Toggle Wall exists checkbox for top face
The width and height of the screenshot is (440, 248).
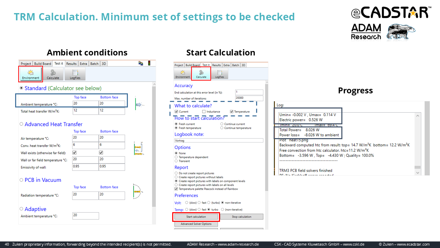click(x=75, y=153)
